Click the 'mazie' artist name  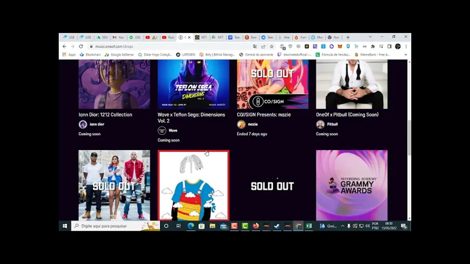tap(253, 124)
